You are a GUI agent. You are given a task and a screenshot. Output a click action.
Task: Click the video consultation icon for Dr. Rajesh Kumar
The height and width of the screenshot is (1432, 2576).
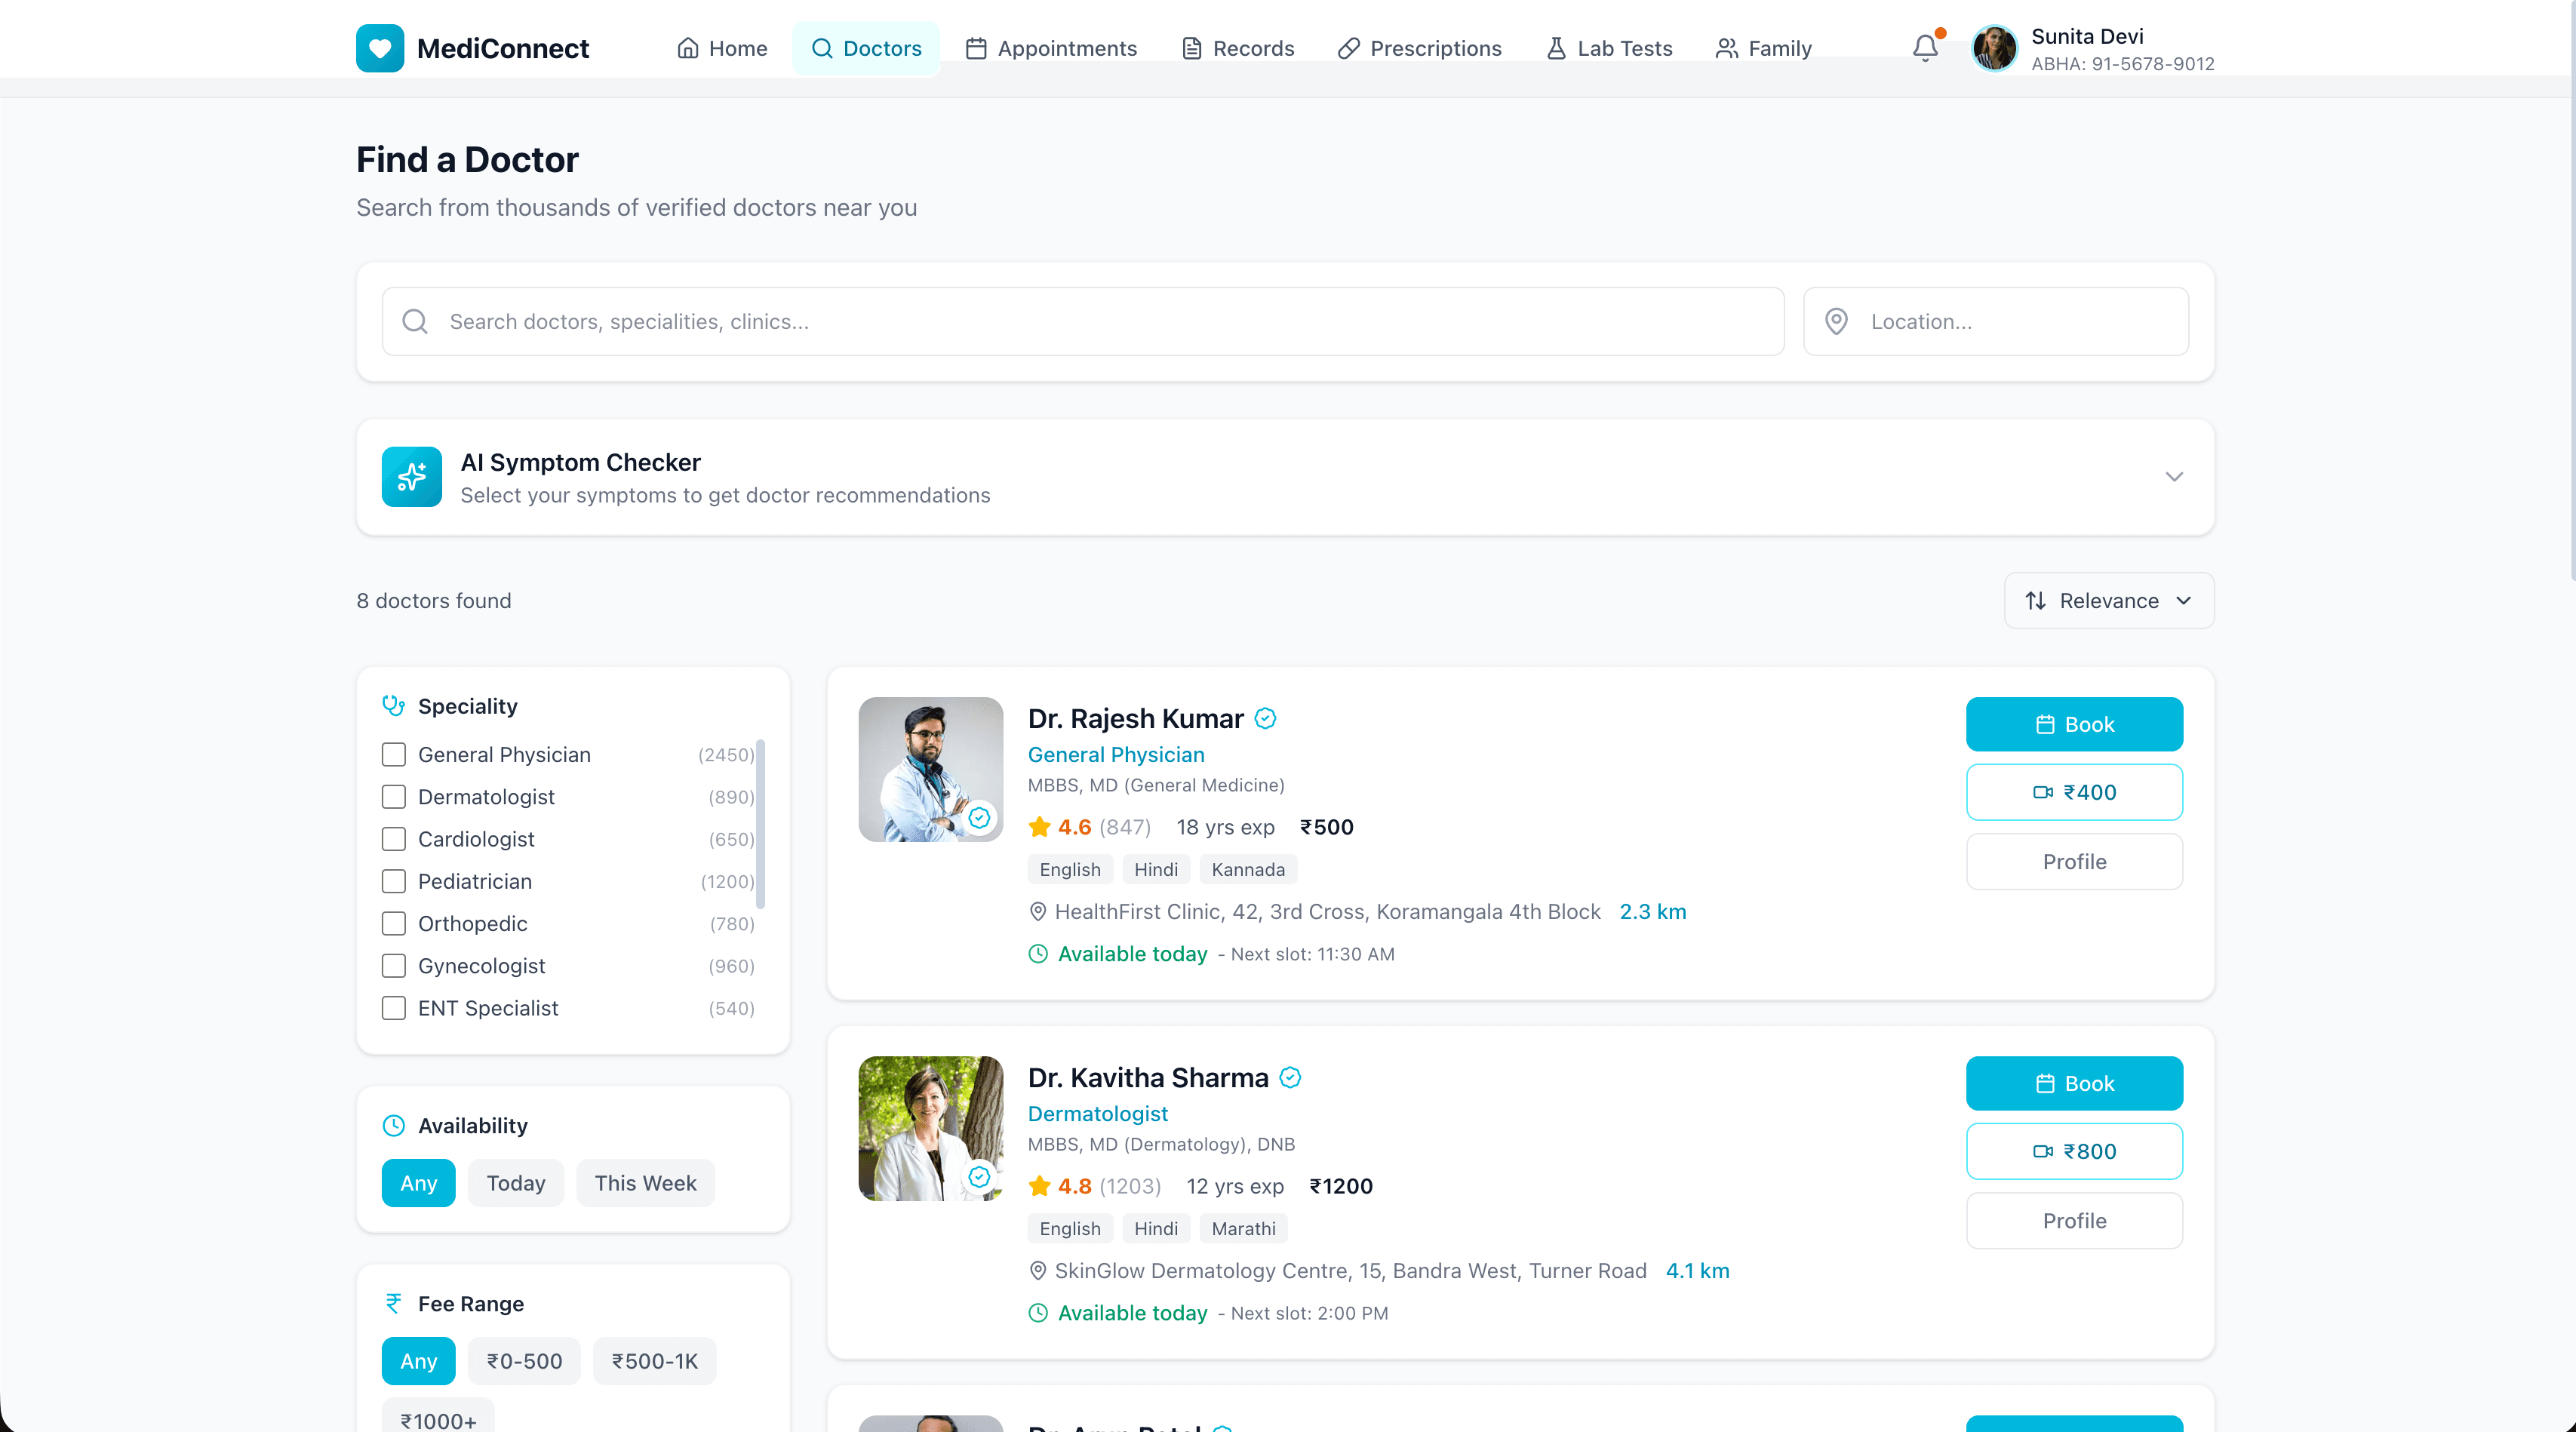tap(2043, 792)
